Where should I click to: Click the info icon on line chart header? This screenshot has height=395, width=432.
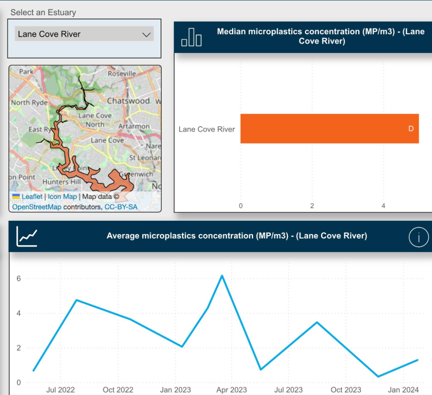tap(418, 237)
